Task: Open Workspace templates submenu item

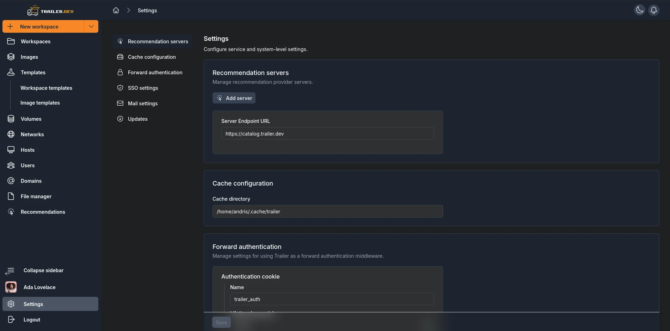Action: pyautogui.click(x=46, y=88)
